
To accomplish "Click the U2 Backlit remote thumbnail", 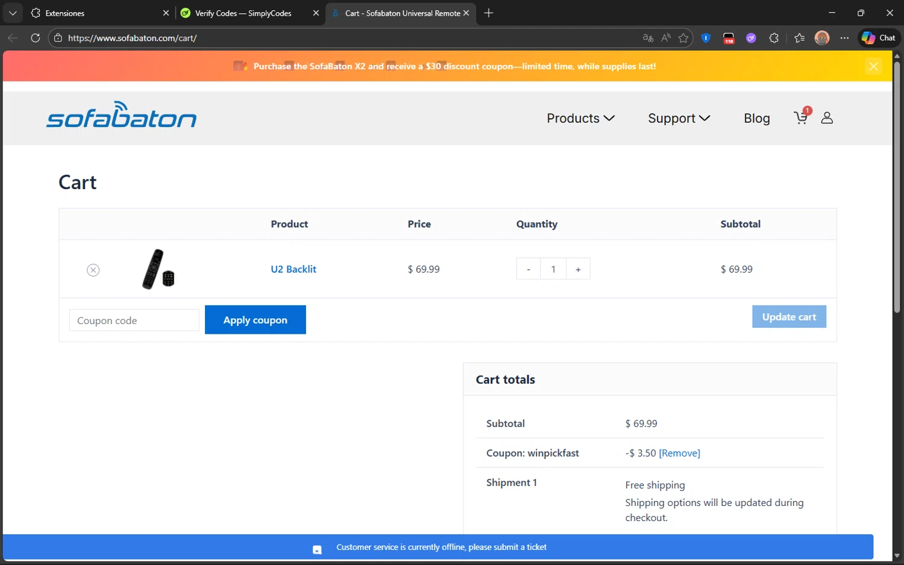I will point(158,269).
